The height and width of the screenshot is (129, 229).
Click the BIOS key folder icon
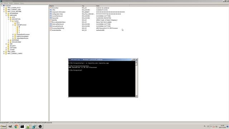15,23
